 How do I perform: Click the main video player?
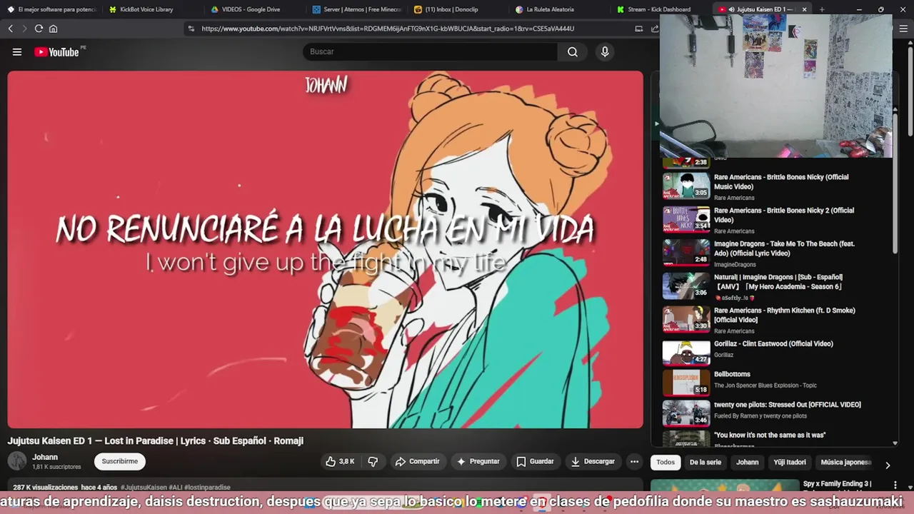(325, 249)
